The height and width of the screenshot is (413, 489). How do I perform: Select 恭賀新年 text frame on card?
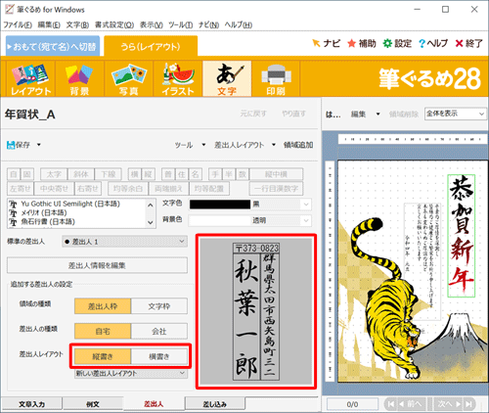point(462,236)
